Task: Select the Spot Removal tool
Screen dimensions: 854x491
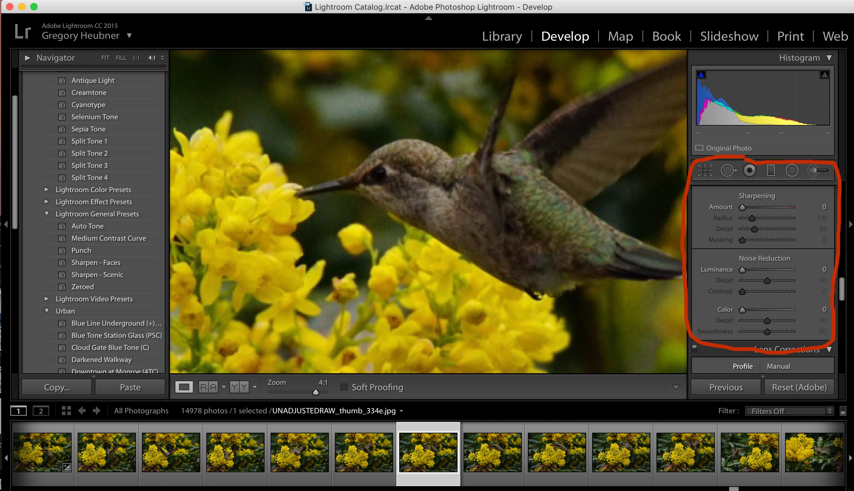Action: 728,170
